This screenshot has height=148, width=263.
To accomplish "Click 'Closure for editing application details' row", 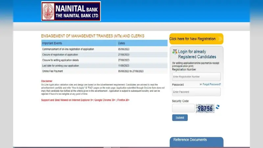I will [104, 60].
